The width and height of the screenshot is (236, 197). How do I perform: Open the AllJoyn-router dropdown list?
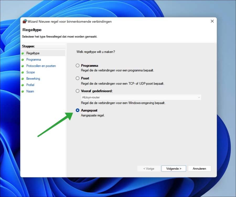(141, 97)
